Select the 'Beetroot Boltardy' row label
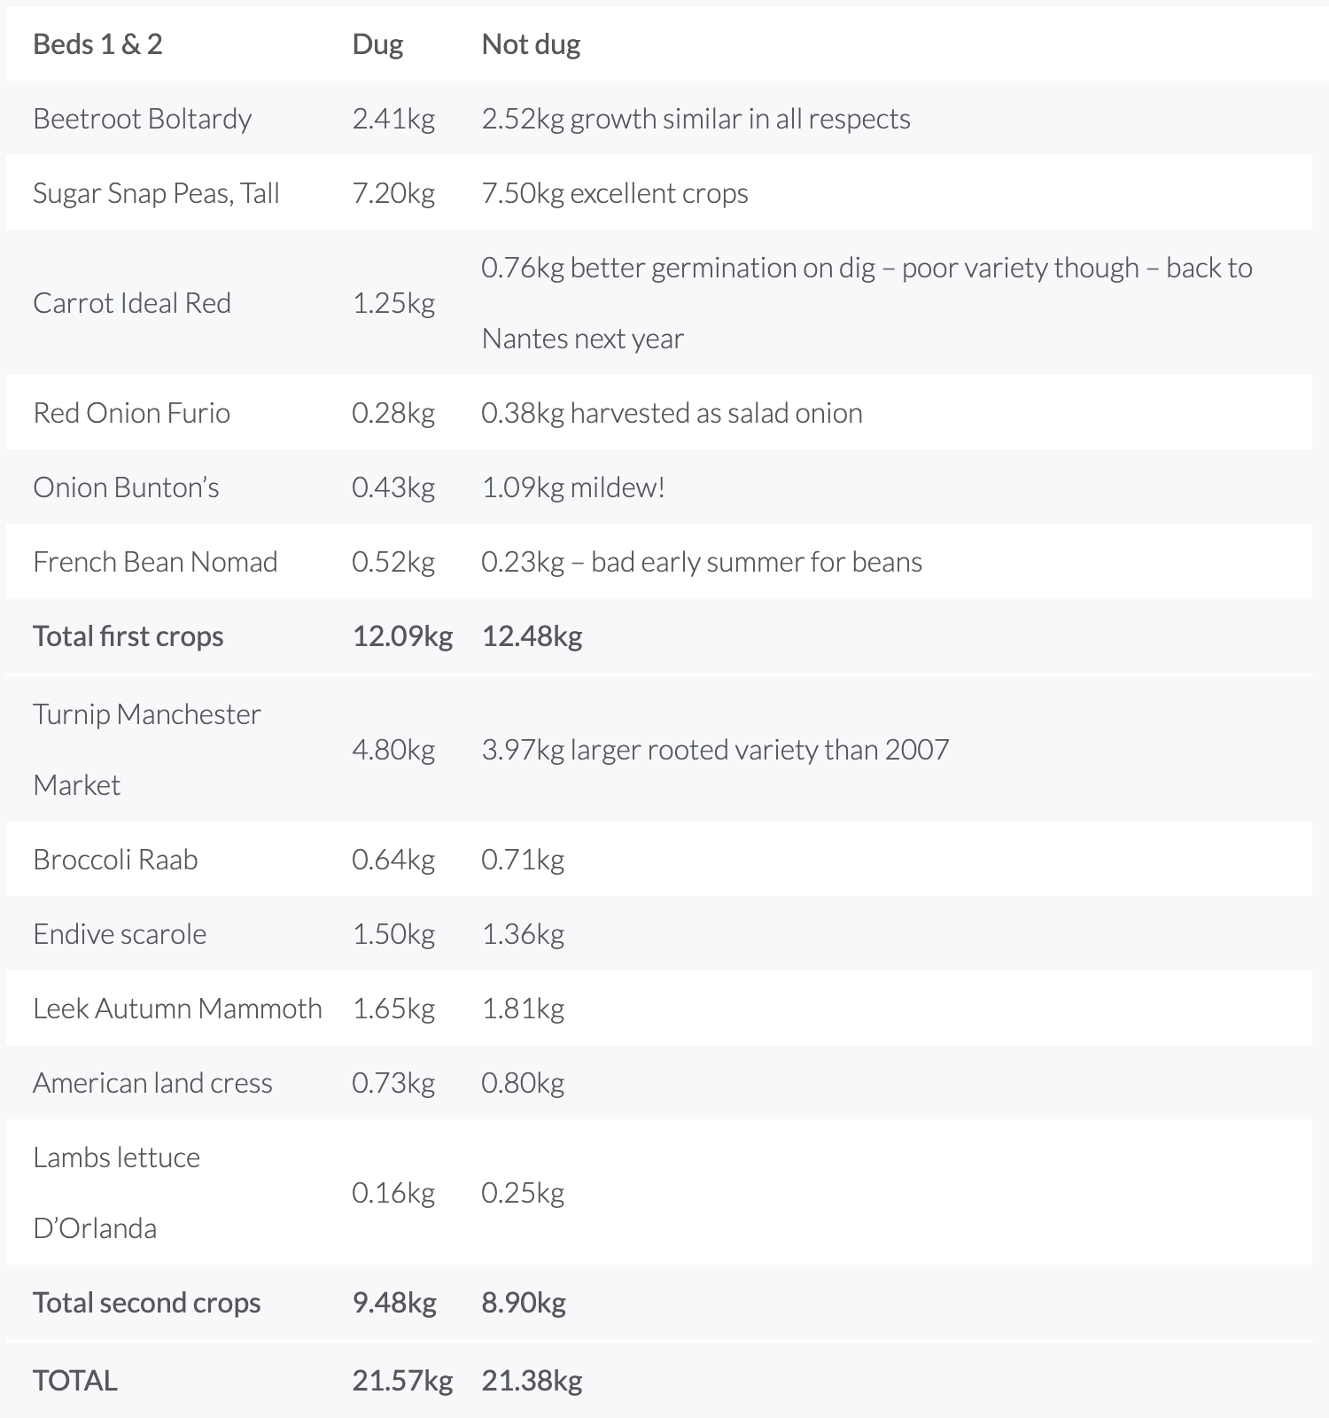 coord(142,119)
